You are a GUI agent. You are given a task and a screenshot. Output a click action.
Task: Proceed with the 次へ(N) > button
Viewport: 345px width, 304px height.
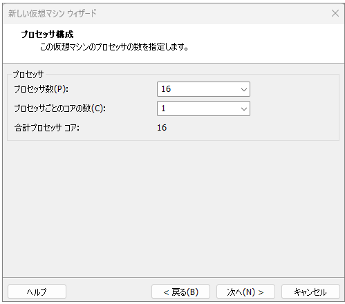tap(245, 292)
